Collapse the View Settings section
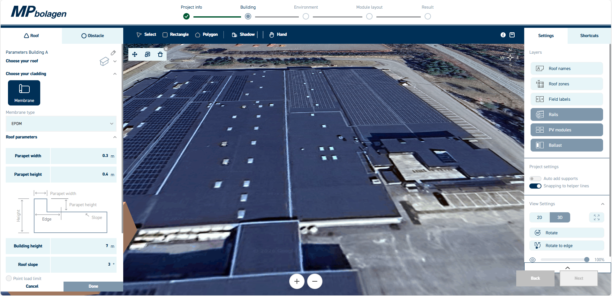The image size is (612, 296). pos(602,204)
